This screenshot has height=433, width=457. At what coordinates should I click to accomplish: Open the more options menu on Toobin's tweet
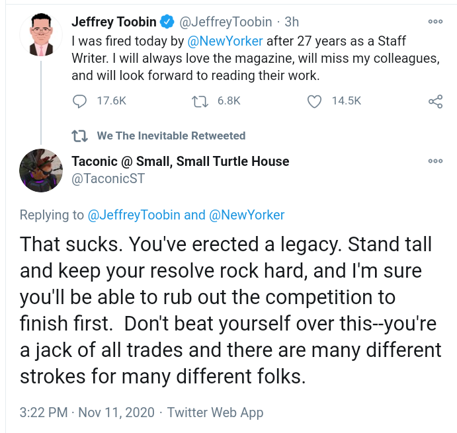tap(435, 22)
